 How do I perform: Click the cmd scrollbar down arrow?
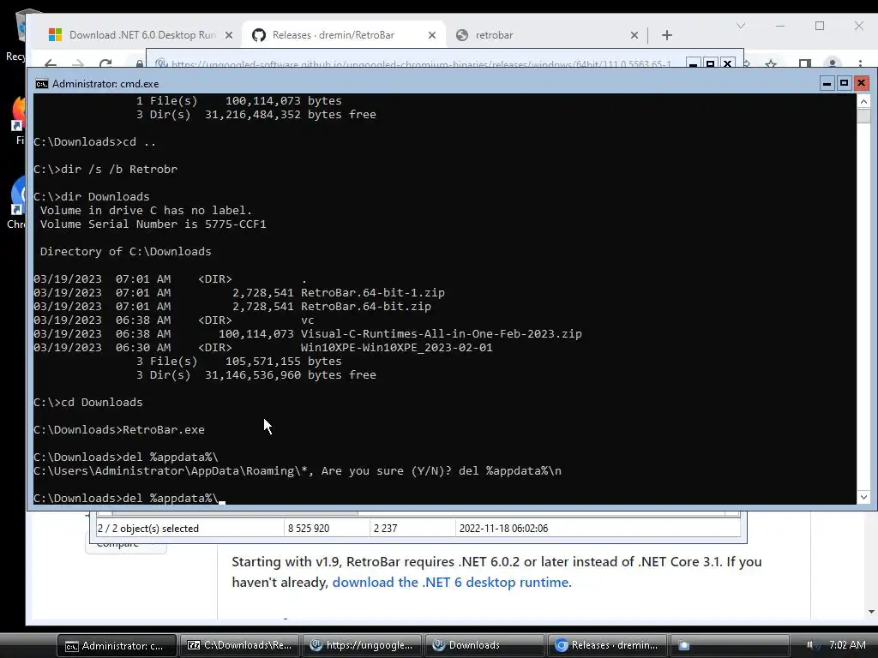[863, 497]
